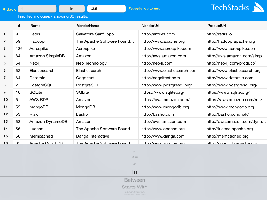This screenshot has width=267, height=200.
Task: Open the "In" operator dropdown in the toolbar
Action: pos(72,9)
